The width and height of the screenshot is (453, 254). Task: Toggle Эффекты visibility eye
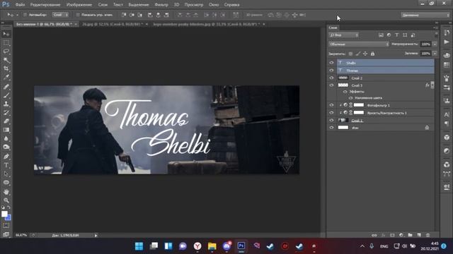pos(345,92)
